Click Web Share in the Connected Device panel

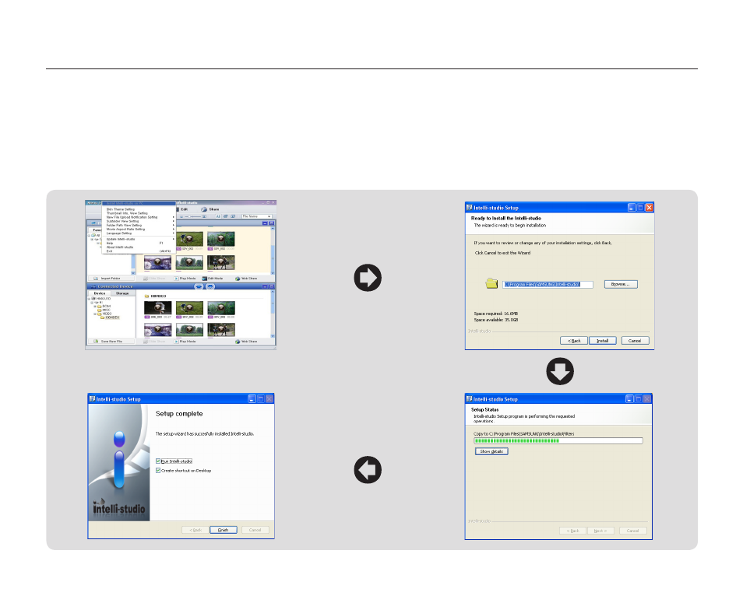(x=246, y=342)
